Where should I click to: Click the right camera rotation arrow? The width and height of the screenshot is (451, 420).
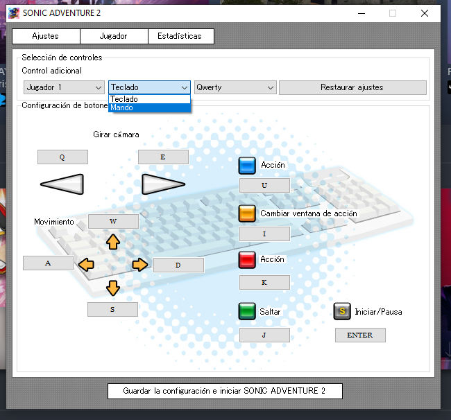tap(163, 184)
